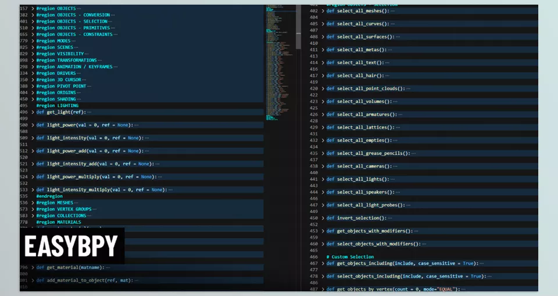Click the '# Custom Selection' comment
The image size is (558, 296).
350,257
